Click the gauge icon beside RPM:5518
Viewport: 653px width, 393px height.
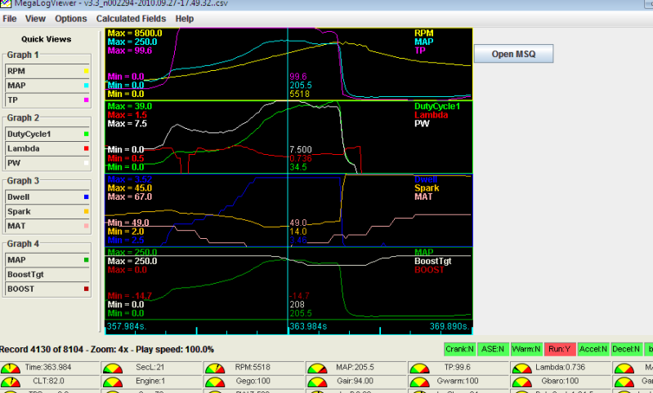coord(214,368)
